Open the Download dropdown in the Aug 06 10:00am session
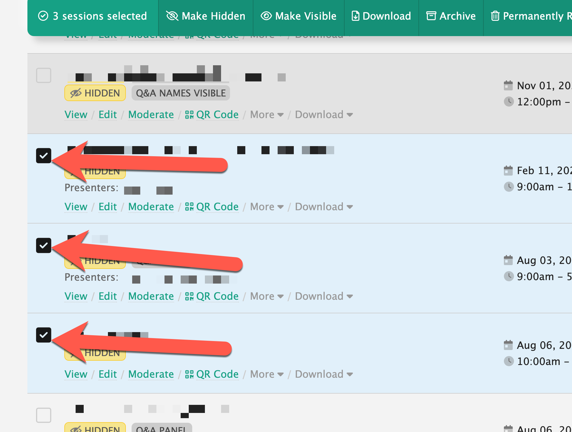 pos(324,374)
